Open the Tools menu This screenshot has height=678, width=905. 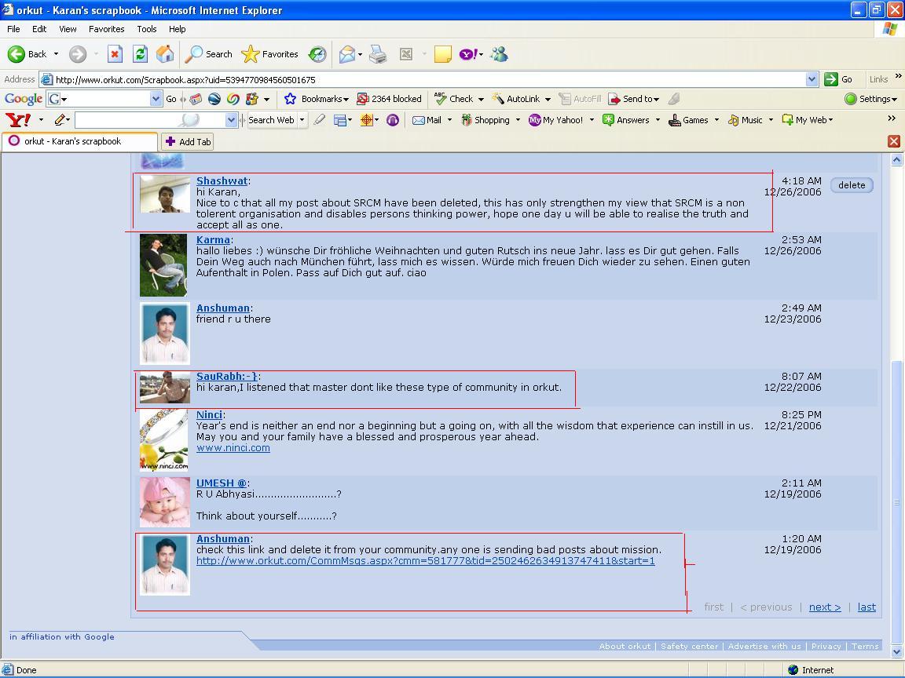[147, 29]
